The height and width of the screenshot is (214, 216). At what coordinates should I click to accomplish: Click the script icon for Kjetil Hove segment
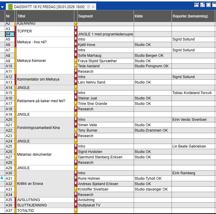(76, 44)
